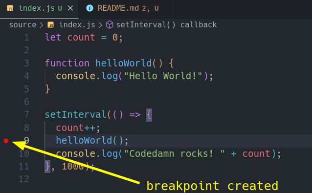The height and width of the screenshot is (193, 312).
Task: Click the U git status on index.js tab
Action: point(60,8)
